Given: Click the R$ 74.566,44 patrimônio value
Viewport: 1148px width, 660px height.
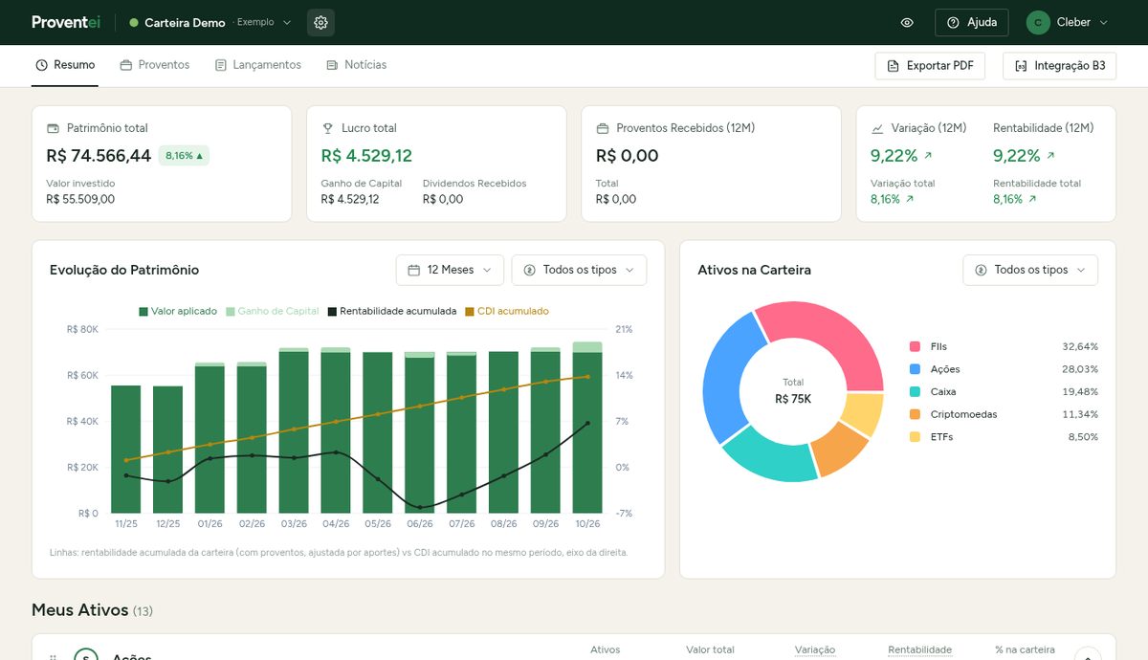Looking at the screenshot, I should coord(99,156).
